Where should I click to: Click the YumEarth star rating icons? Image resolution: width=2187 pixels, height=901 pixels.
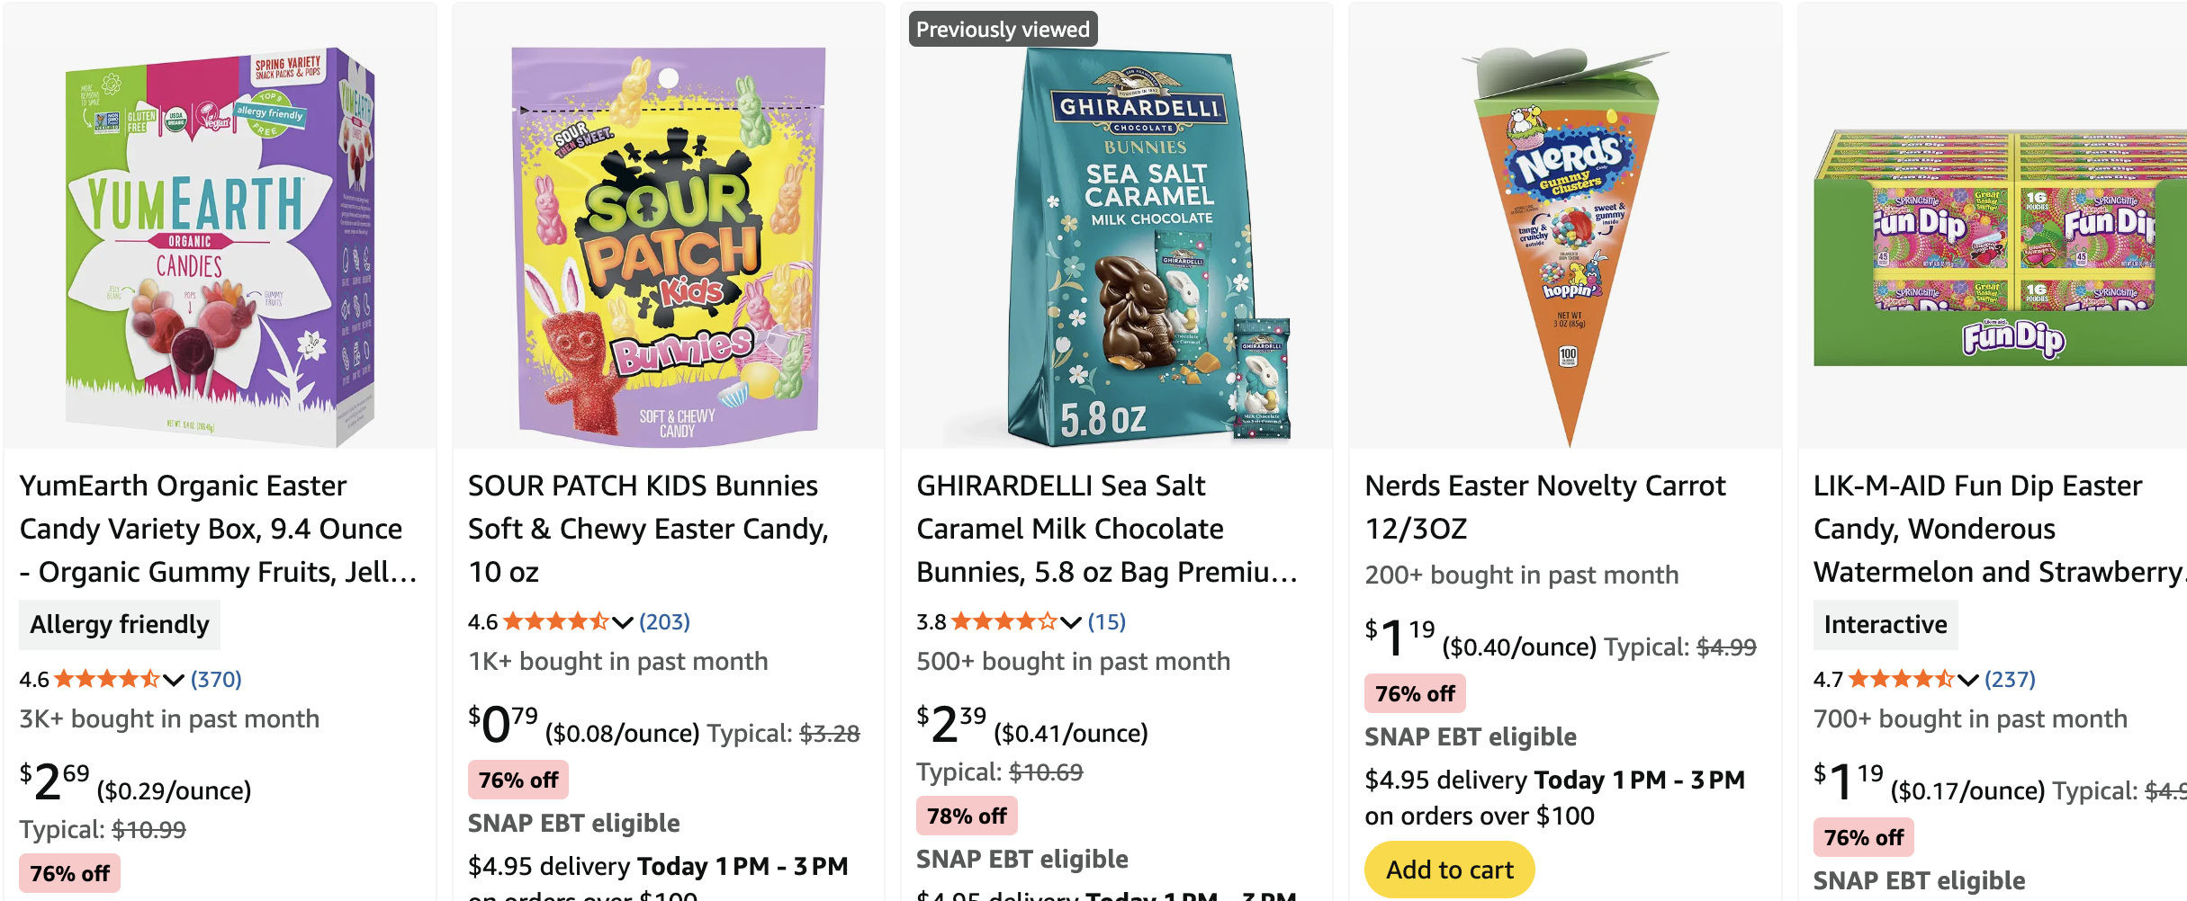pos(106,679)
